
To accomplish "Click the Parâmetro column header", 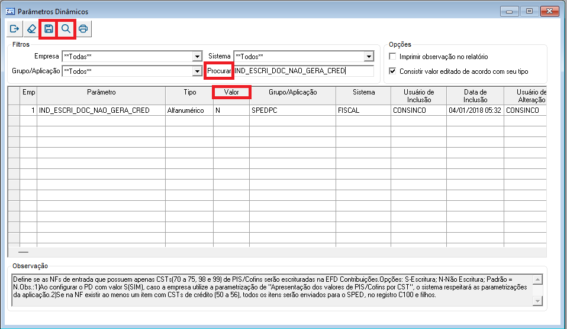I will [101, 96].
